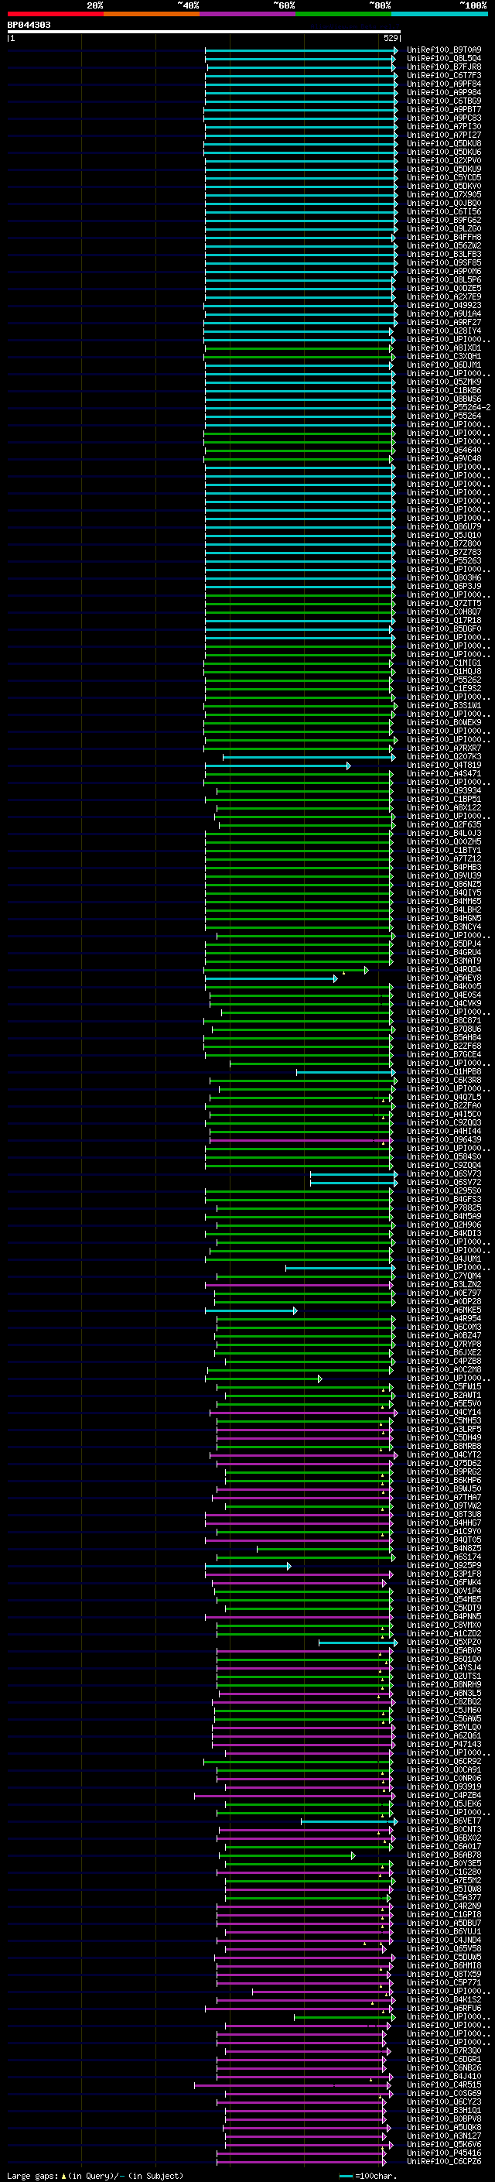This screenshot has height=2182, width=495.
Task: Select hit UniRef100_A5AEY8
Action: [444, 978]
